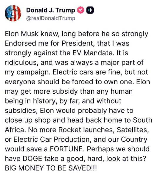
Task: Open the Donald J. Trump display name
Action: pos(51,10)
